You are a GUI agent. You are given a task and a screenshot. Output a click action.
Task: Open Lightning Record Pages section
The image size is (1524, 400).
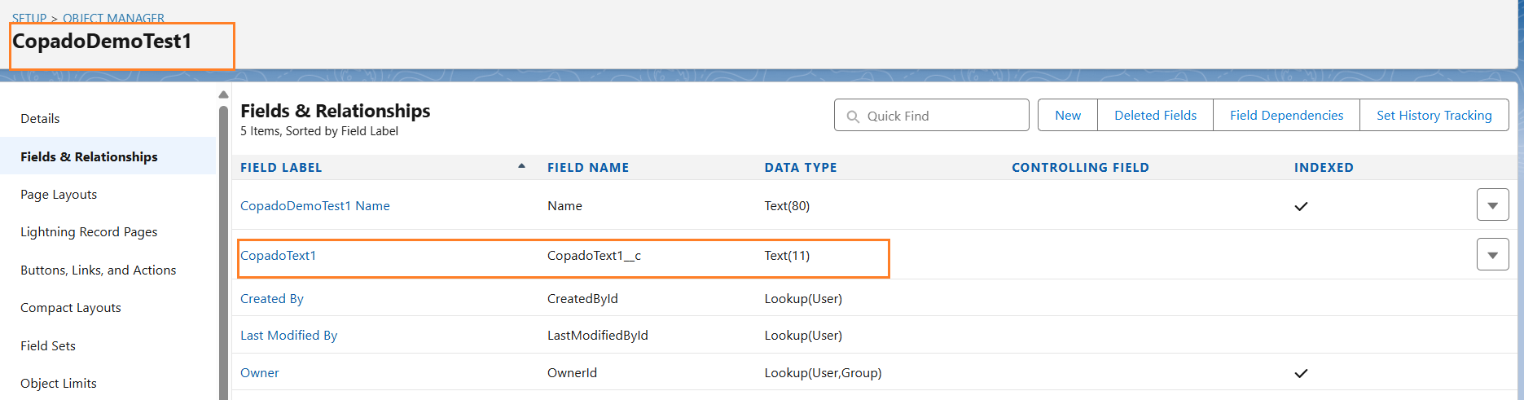pos(89,231)
